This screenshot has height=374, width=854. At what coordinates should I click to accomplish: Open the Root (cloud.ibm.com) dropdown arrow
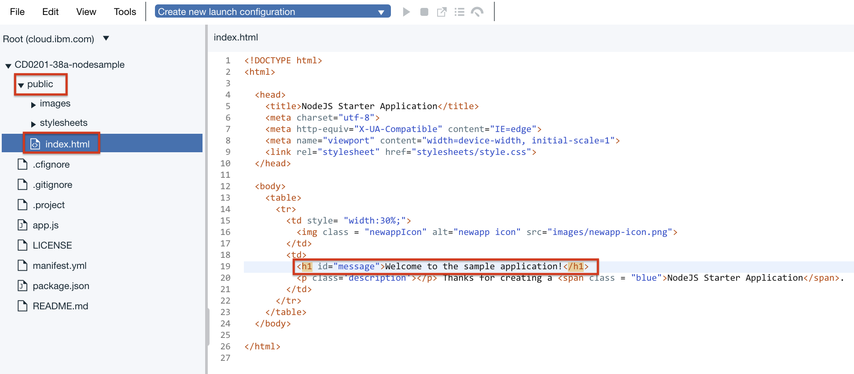(106, 38)
